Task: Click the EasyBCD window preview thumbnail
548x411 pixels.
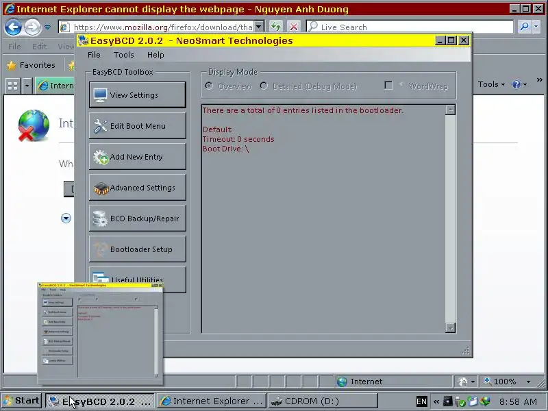Action: [x=100, y=334]
